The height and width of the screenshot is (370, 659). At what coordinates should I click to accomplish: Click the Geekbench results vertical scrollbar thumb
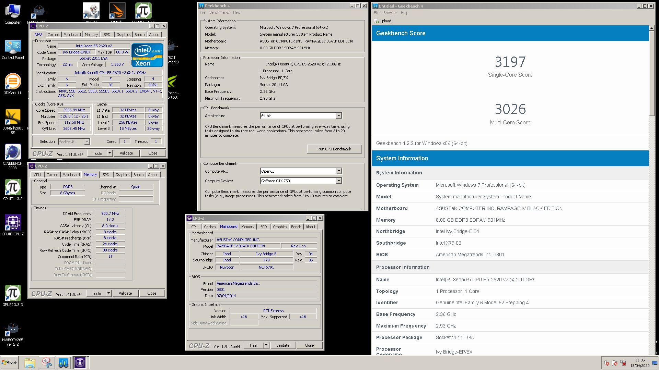coord(652,73)
